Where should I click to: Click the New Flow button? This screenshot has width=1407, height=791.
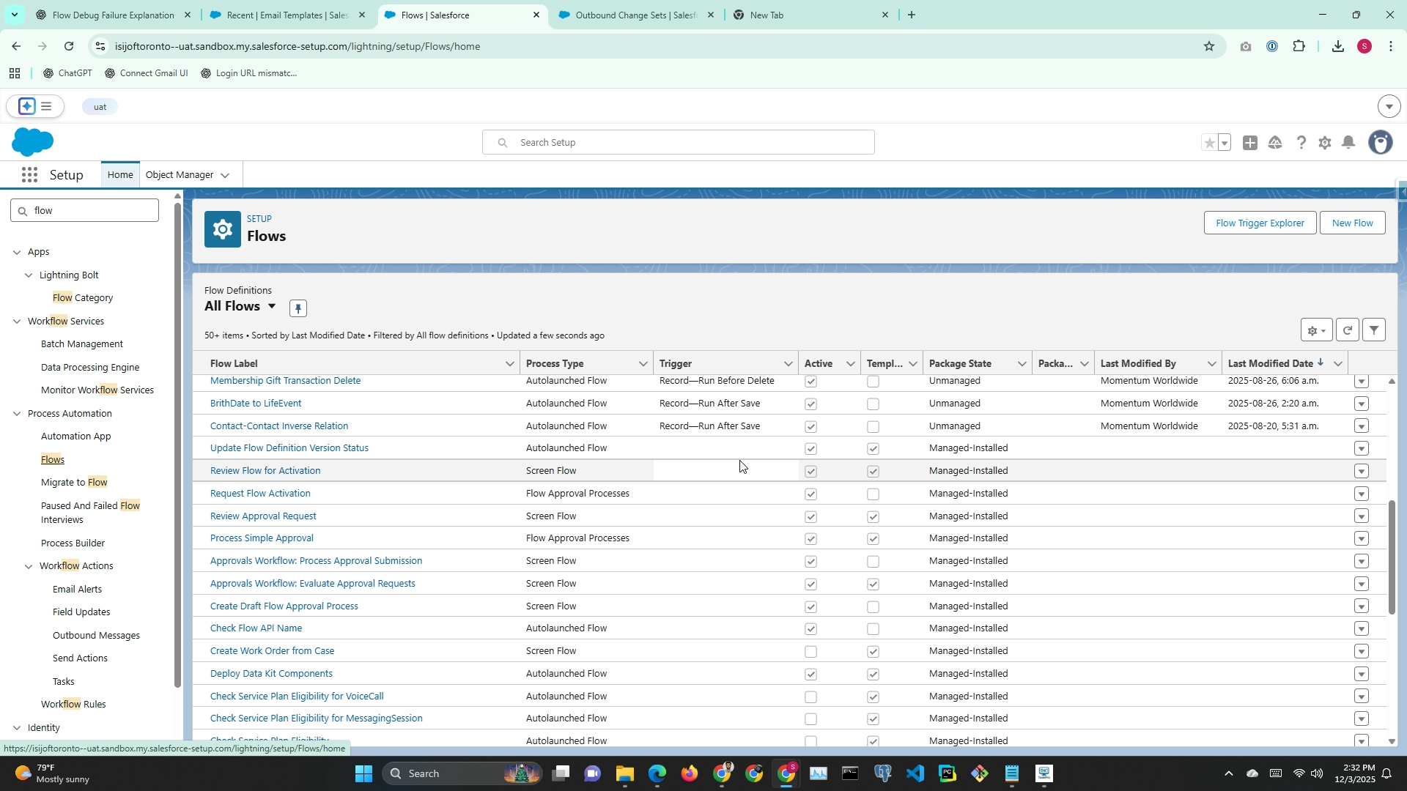[x=1352, y=223]
